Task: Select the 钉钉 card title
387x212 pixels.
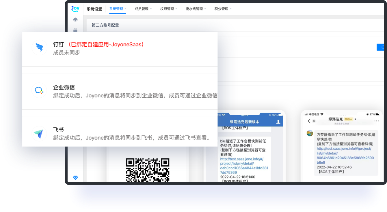Action: click(58, 44)
